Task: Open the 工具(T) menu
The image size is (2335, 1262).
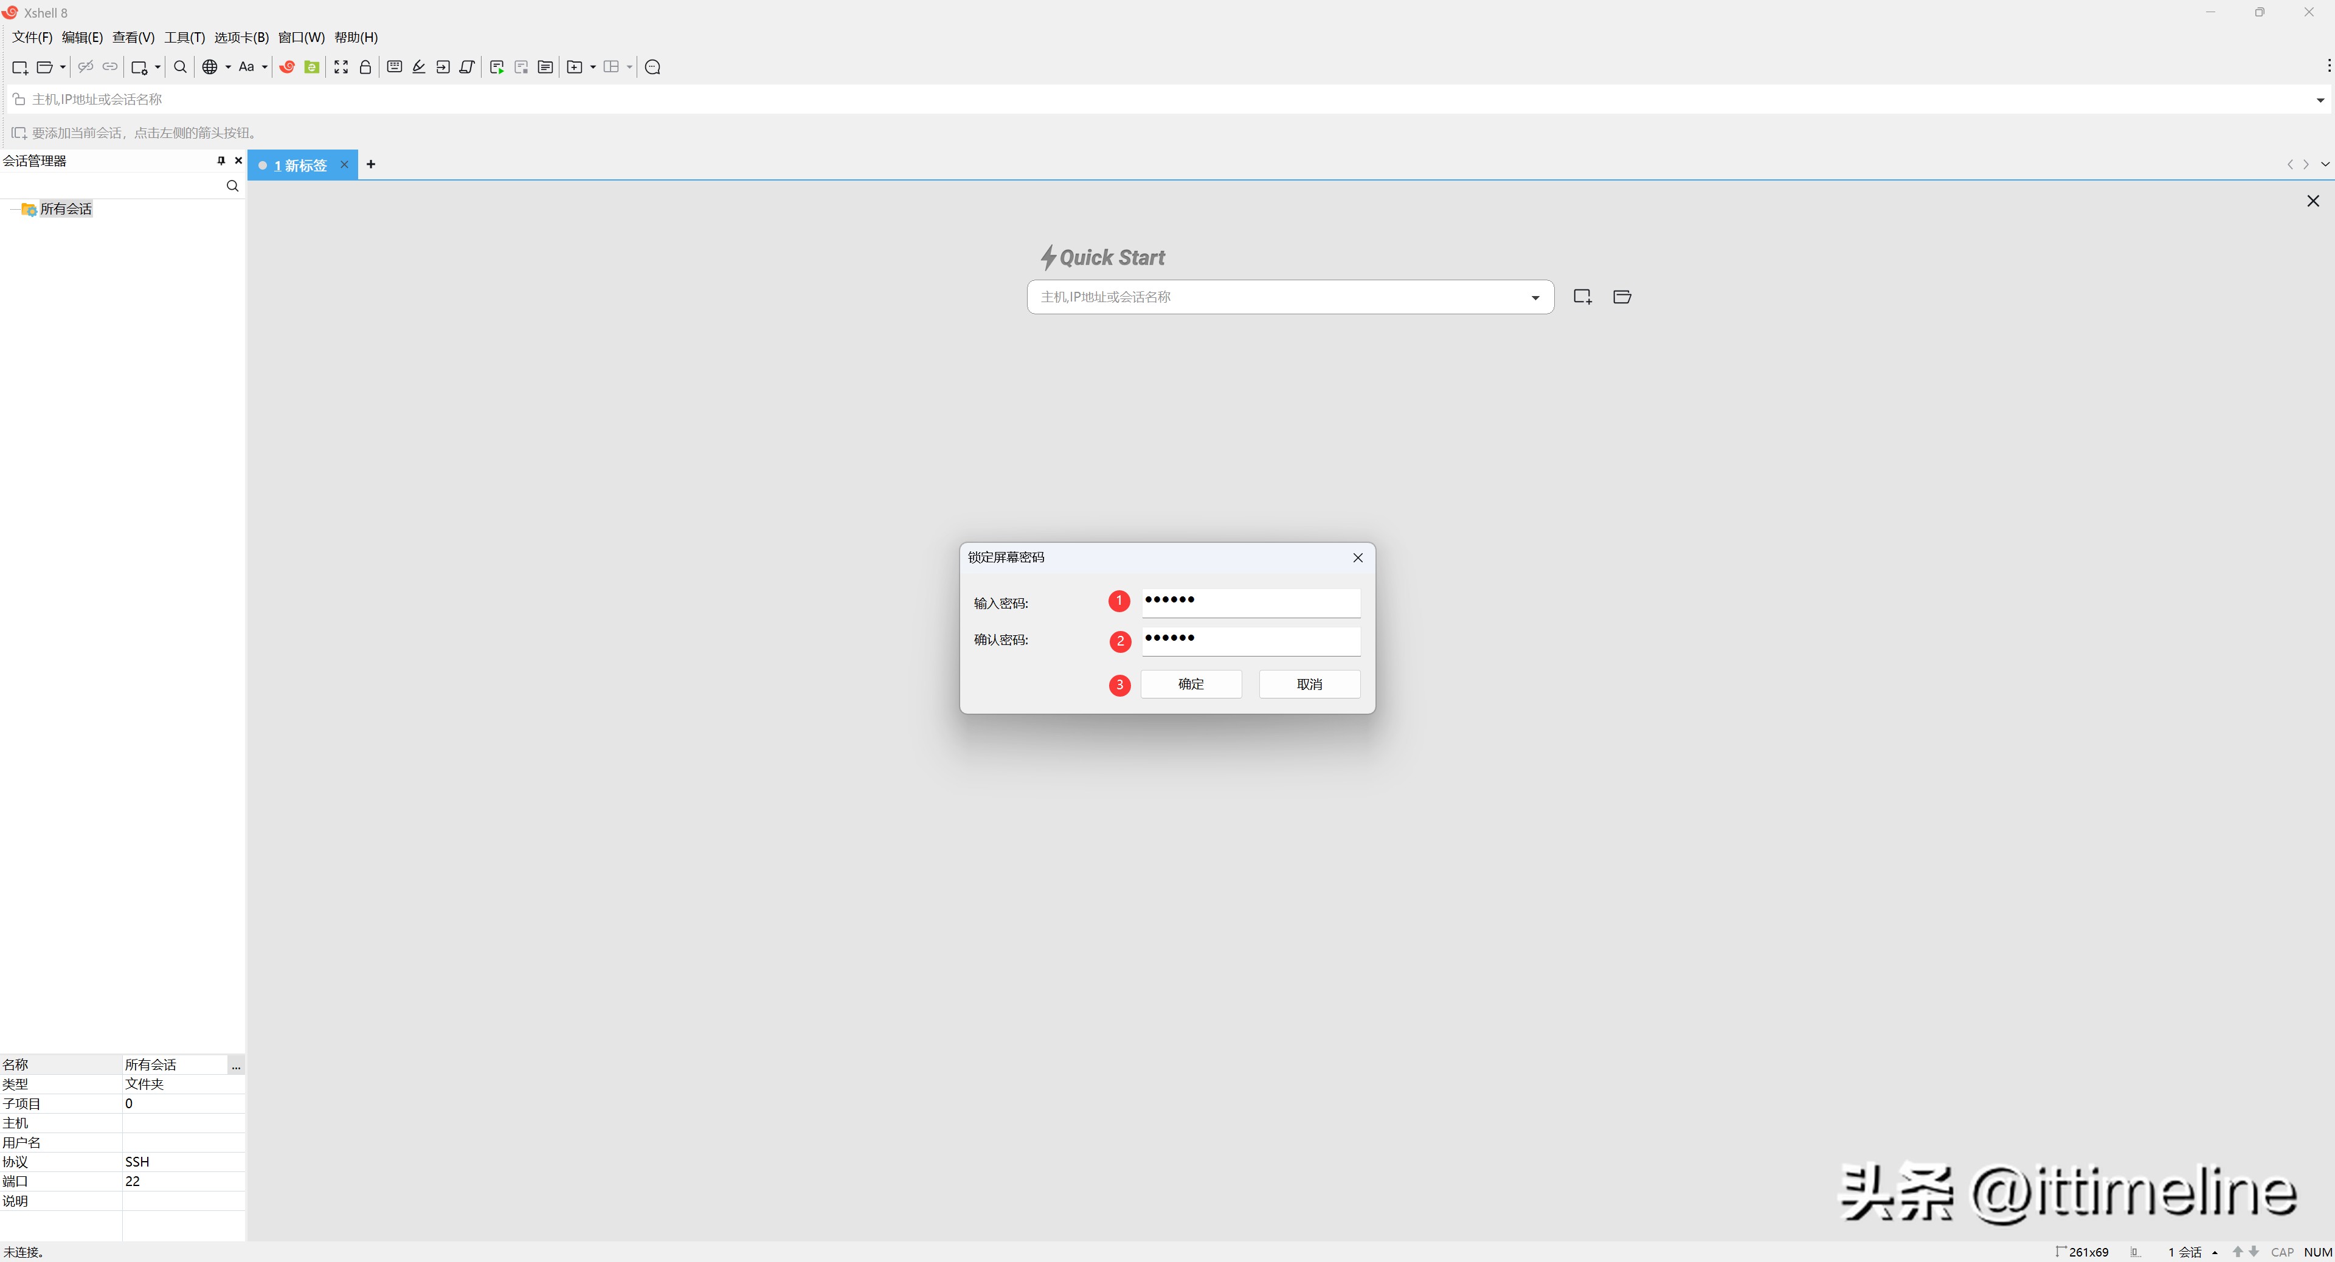Action: (x=184, y=37)
